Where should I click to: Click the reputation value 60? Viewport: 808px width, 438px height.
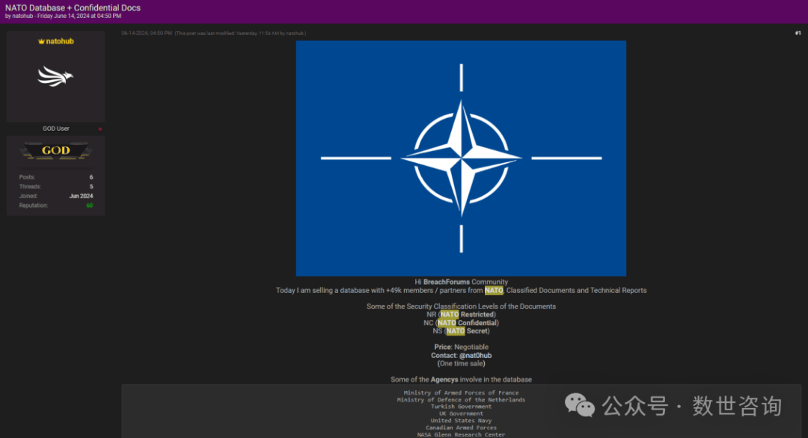point(90,206)
